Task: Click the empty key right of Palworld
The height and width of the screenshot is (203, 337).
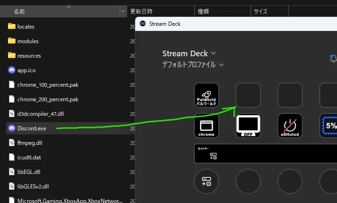Action: [248, 95]
